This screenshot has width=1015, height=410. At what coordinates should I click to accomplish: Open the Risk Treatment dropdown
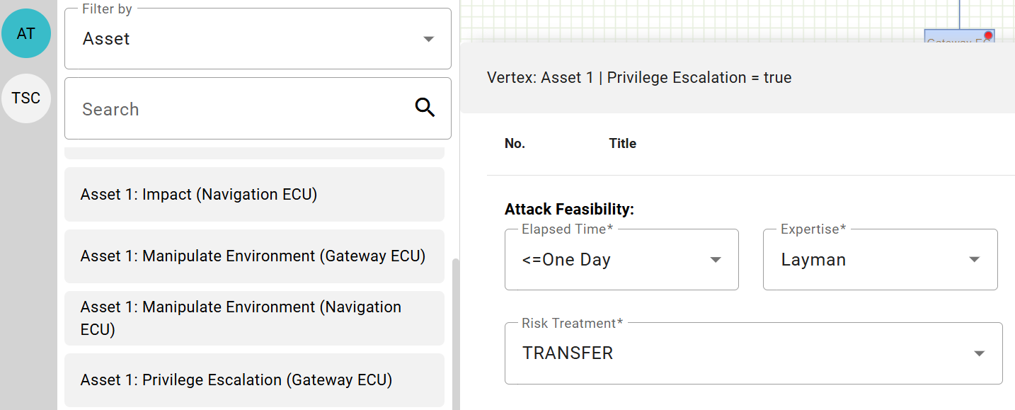[x=979, y=352]
